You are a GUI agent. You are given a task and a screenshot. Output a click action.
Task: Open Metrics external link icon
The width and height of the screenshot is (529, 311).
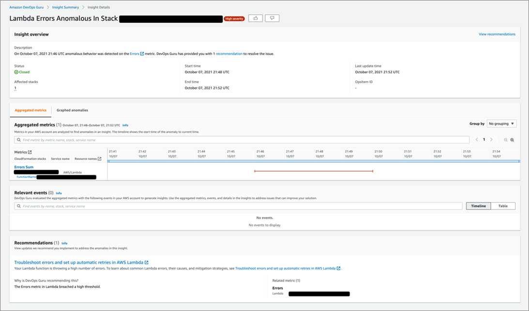pyautogui.click(x=30, y=152)
